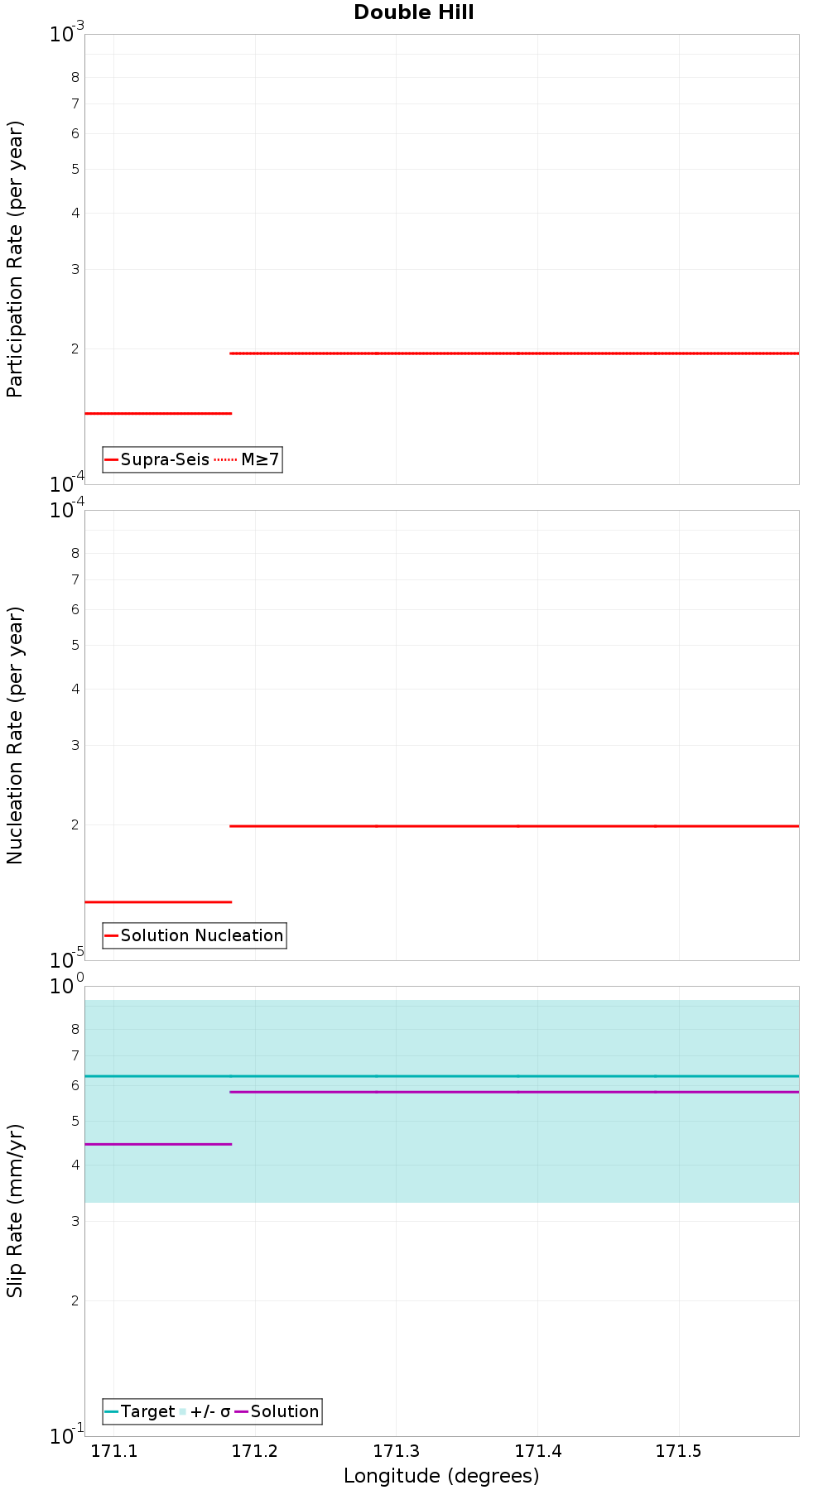Select the Supra-Seis legend entry
This screenshot has width=828, height=1490.
point(156,459)
